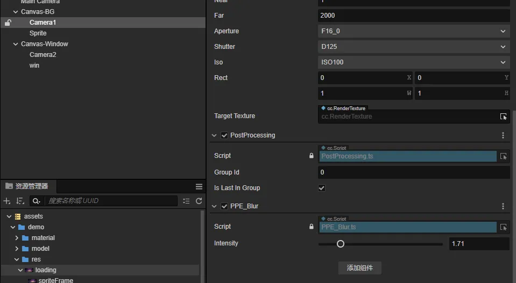
Task: Click the unlock icon beside Camera1
Action: (x=8, y=23)
